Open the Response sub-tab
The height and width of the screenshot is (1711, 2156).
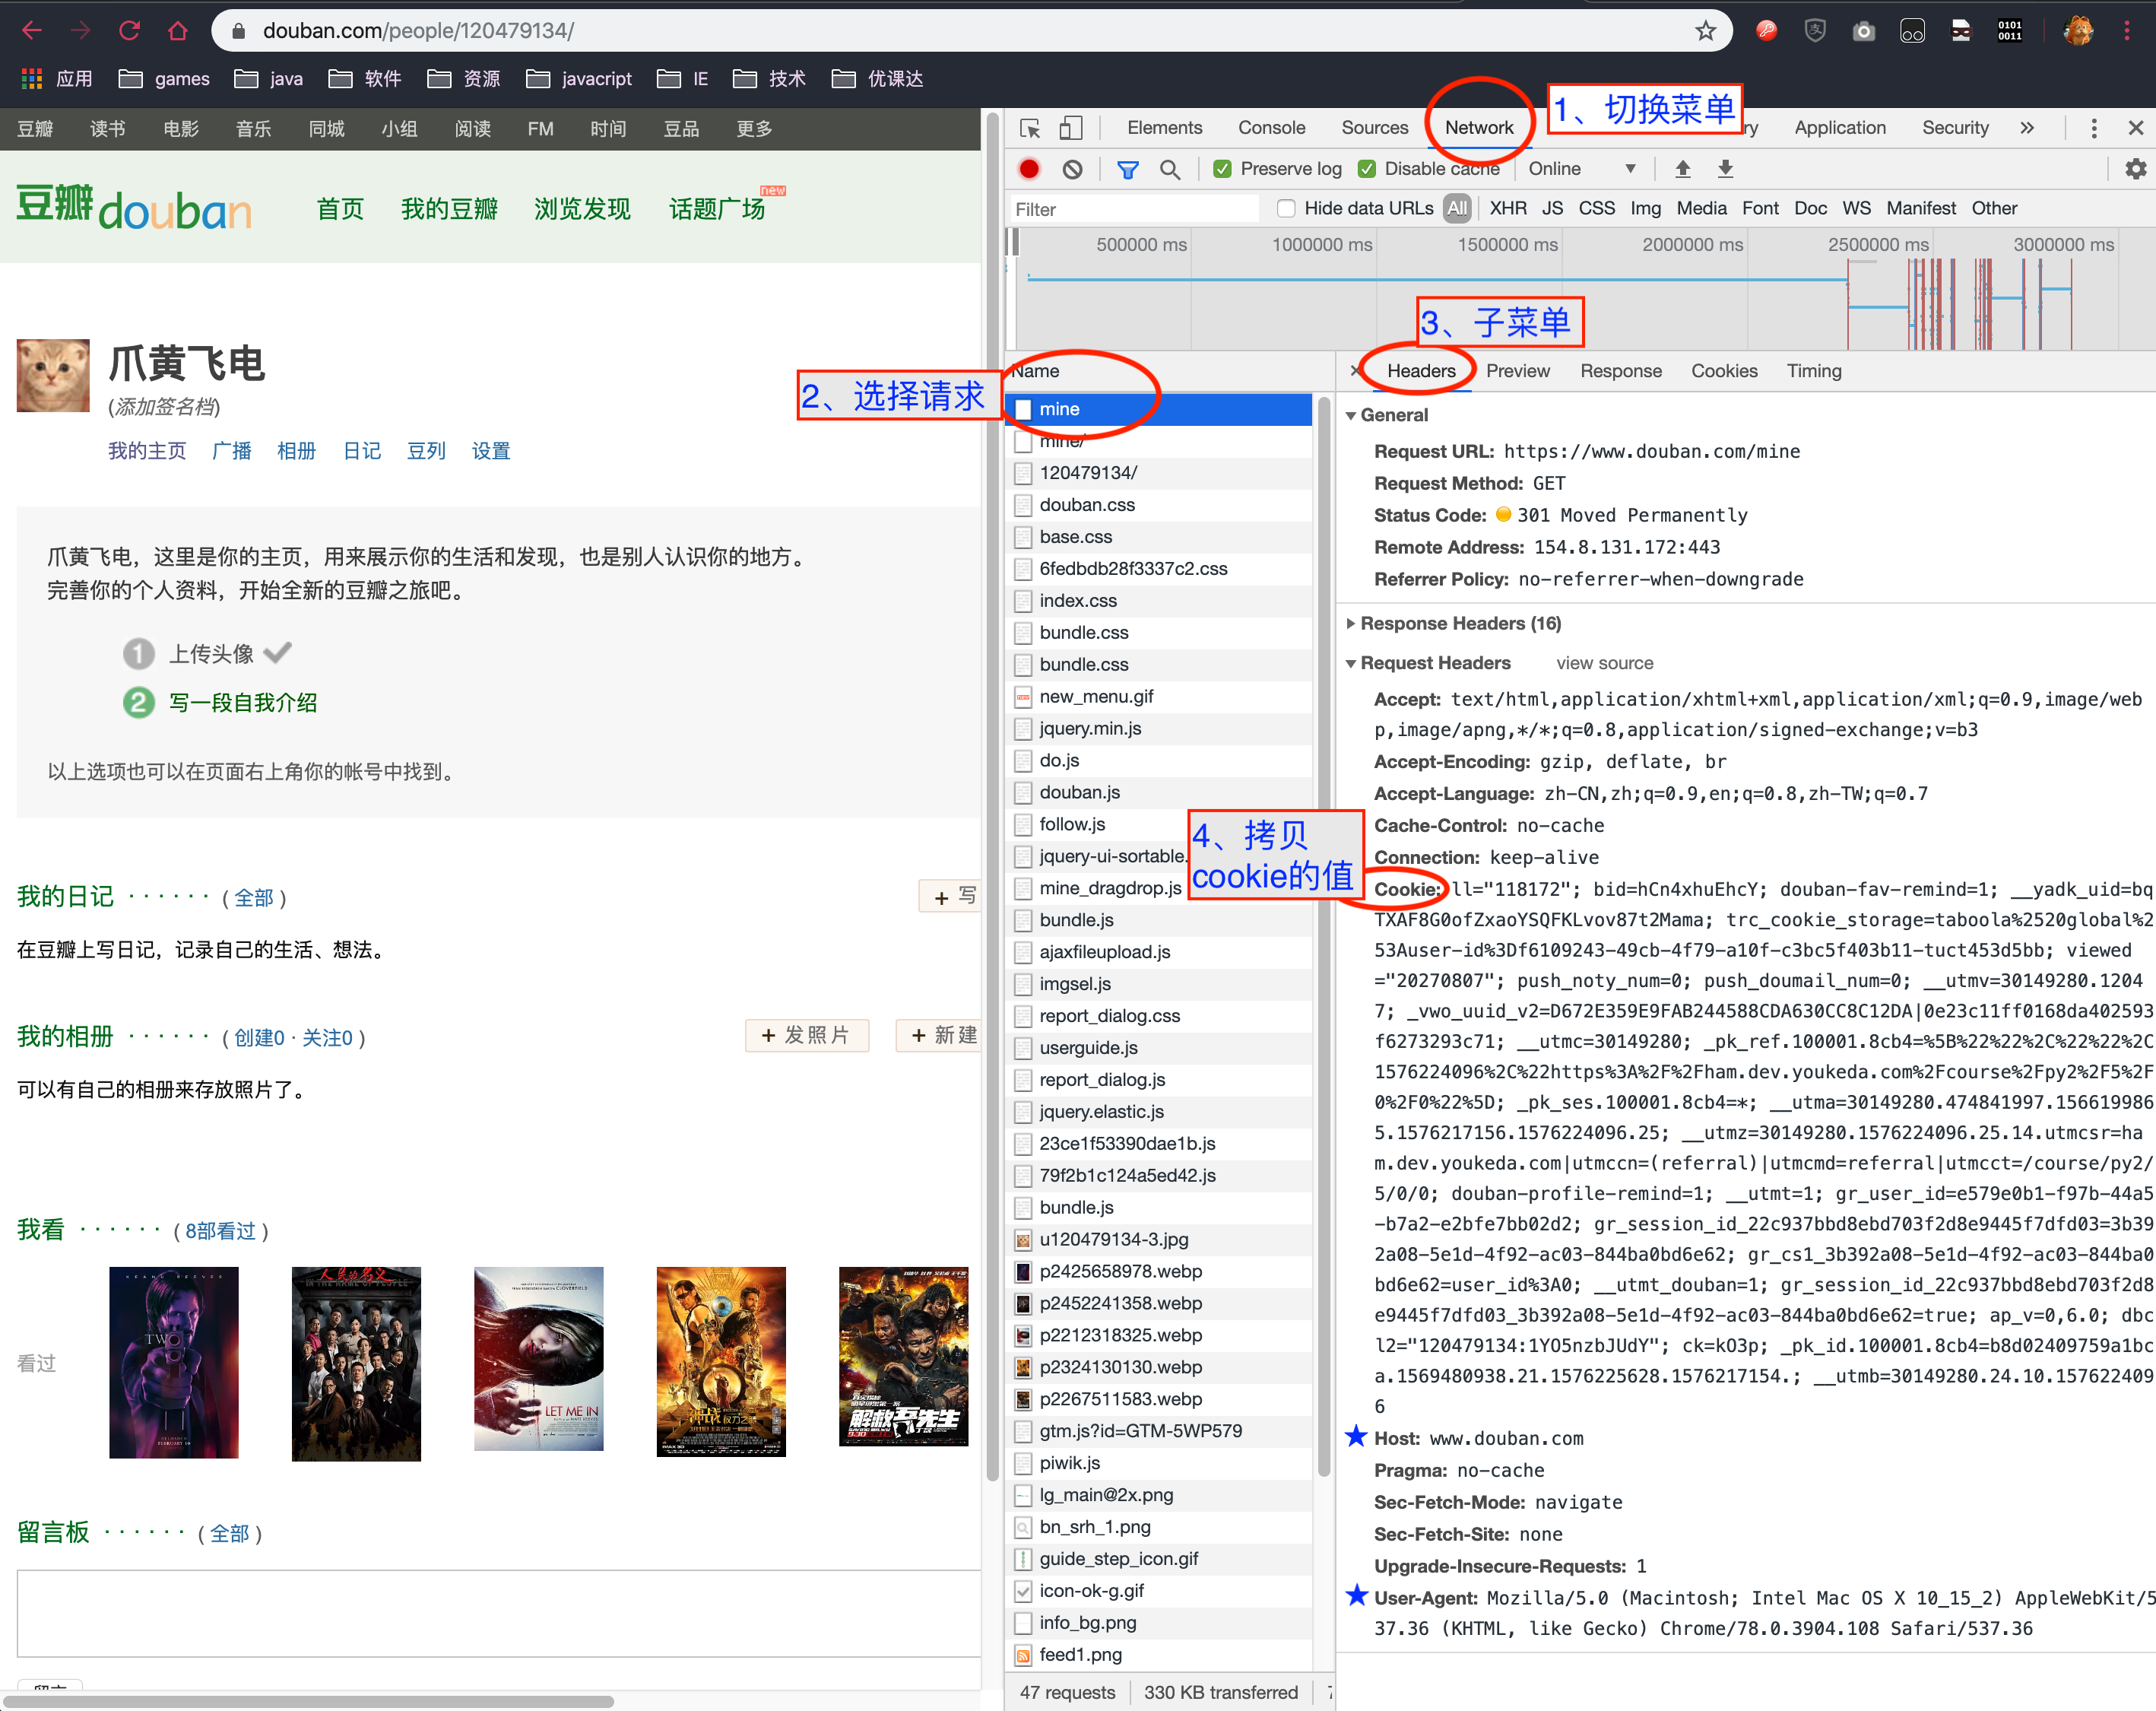pos(1620,371)
